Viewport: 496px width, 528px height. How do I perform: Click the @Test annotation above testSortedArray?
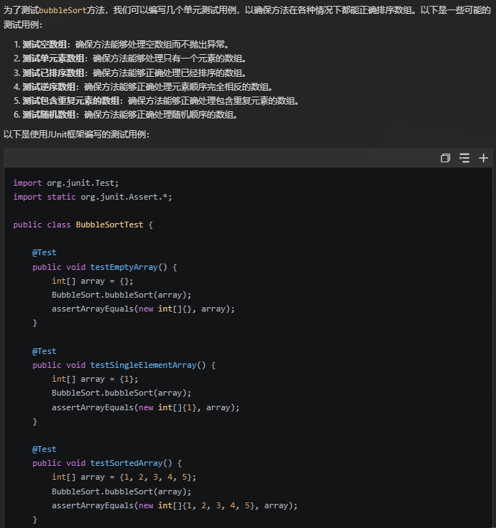pos(45,449)
